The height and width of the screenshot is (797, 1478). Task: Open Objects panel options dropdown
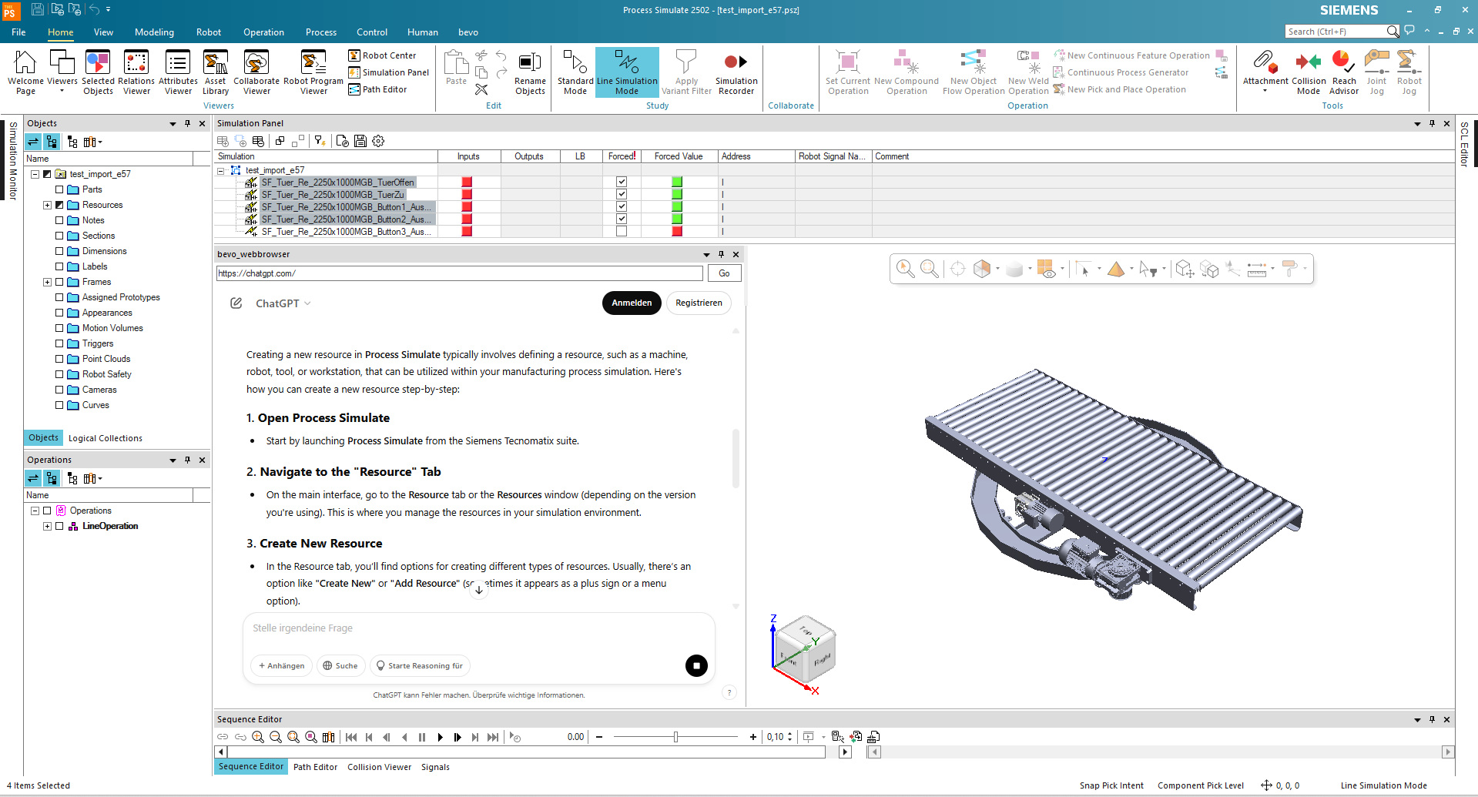click(173, 123)
